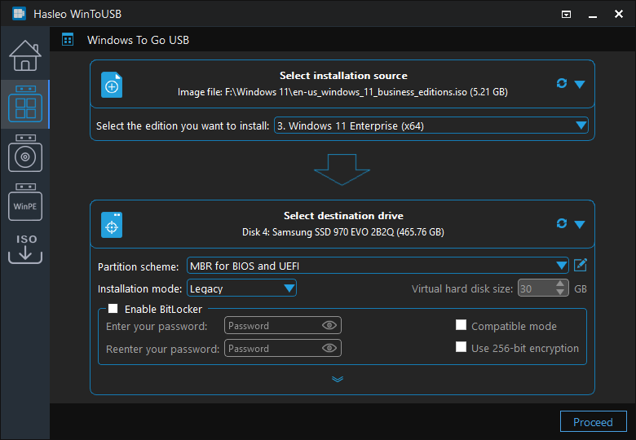Image resolution: width=636 pixels, height=440 pixels.
Task: Open the WinPE USB creator icon
Action: 25,202
